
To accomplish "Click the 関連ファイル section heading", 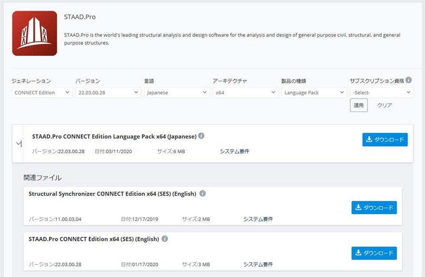I will click(x=43, y=178).
